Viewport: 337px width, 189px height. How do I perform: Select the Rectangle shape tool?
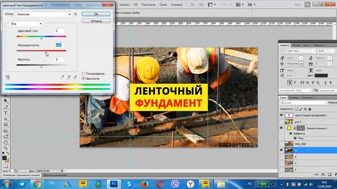(6, 125)
